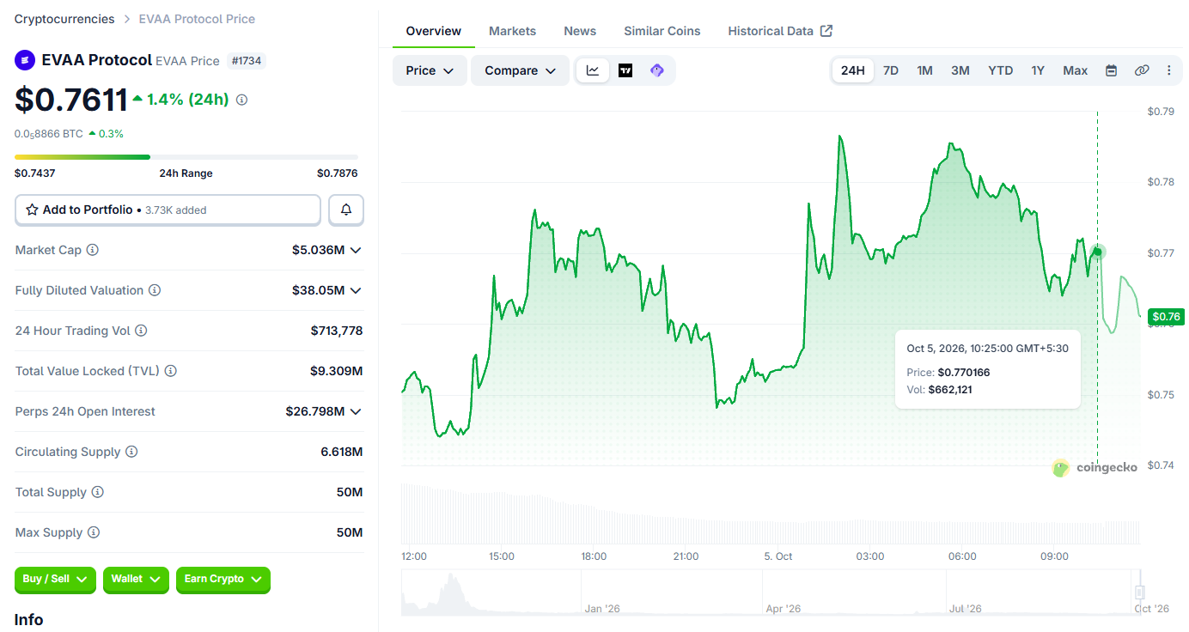Screen dimensions: 1189x632
Task: Switch to the Markets tab
Action: (x=513, y=31)
